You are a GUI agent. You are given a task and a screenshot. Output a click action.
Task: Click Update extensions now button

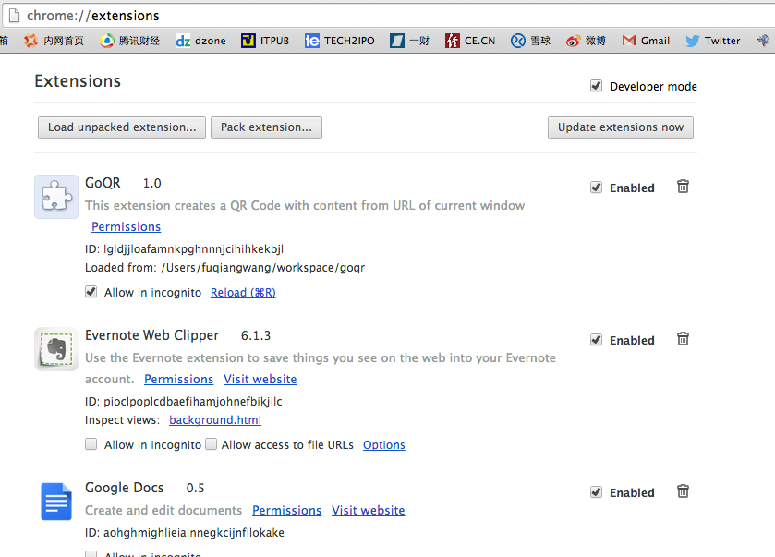coord(621,127)
